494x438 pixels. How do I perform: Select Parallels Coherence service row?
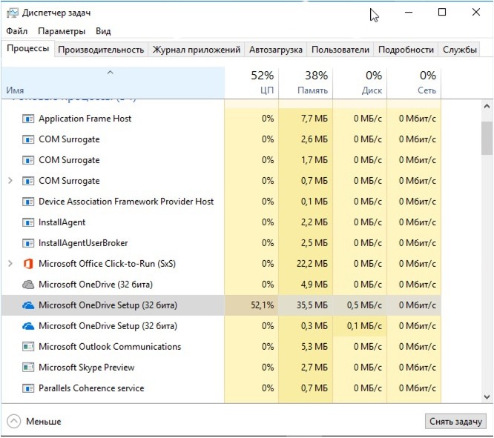coord(221,388)
